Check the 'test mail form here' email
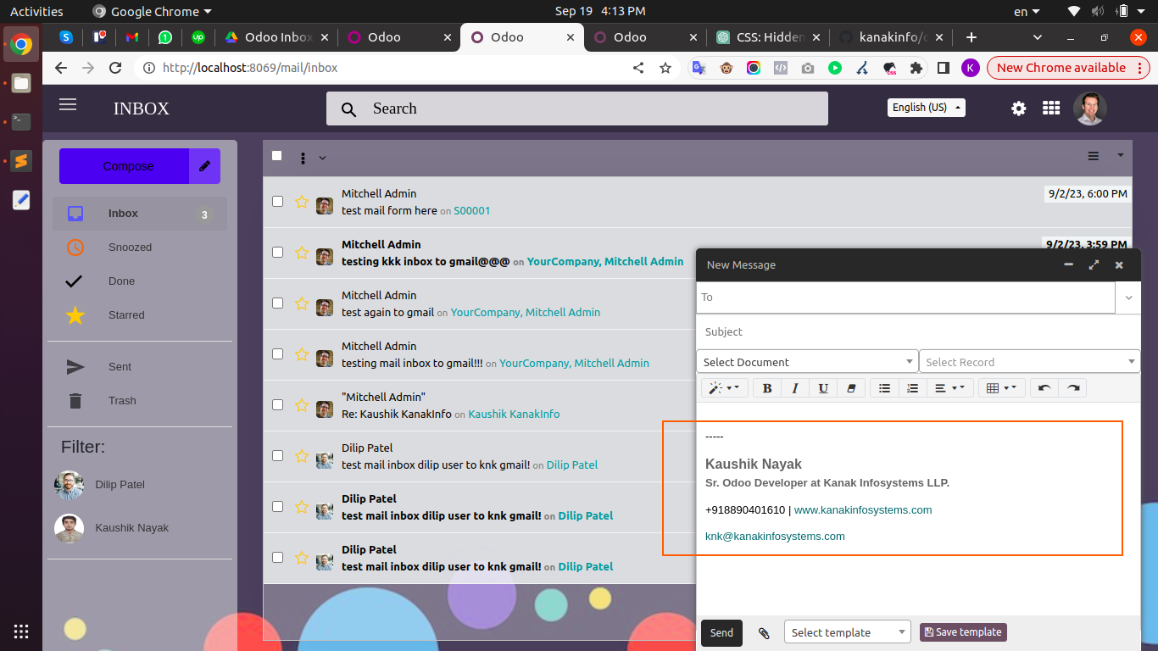This screenshot has width=1158, height=651. point(277,202)
